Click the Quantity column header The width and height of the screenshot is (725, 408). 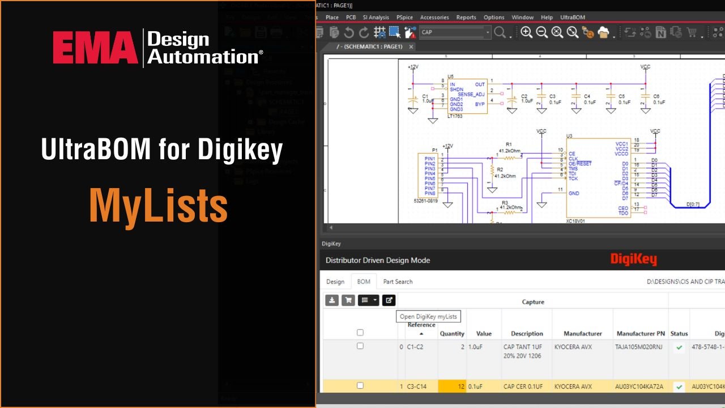[x=452, y=334]
